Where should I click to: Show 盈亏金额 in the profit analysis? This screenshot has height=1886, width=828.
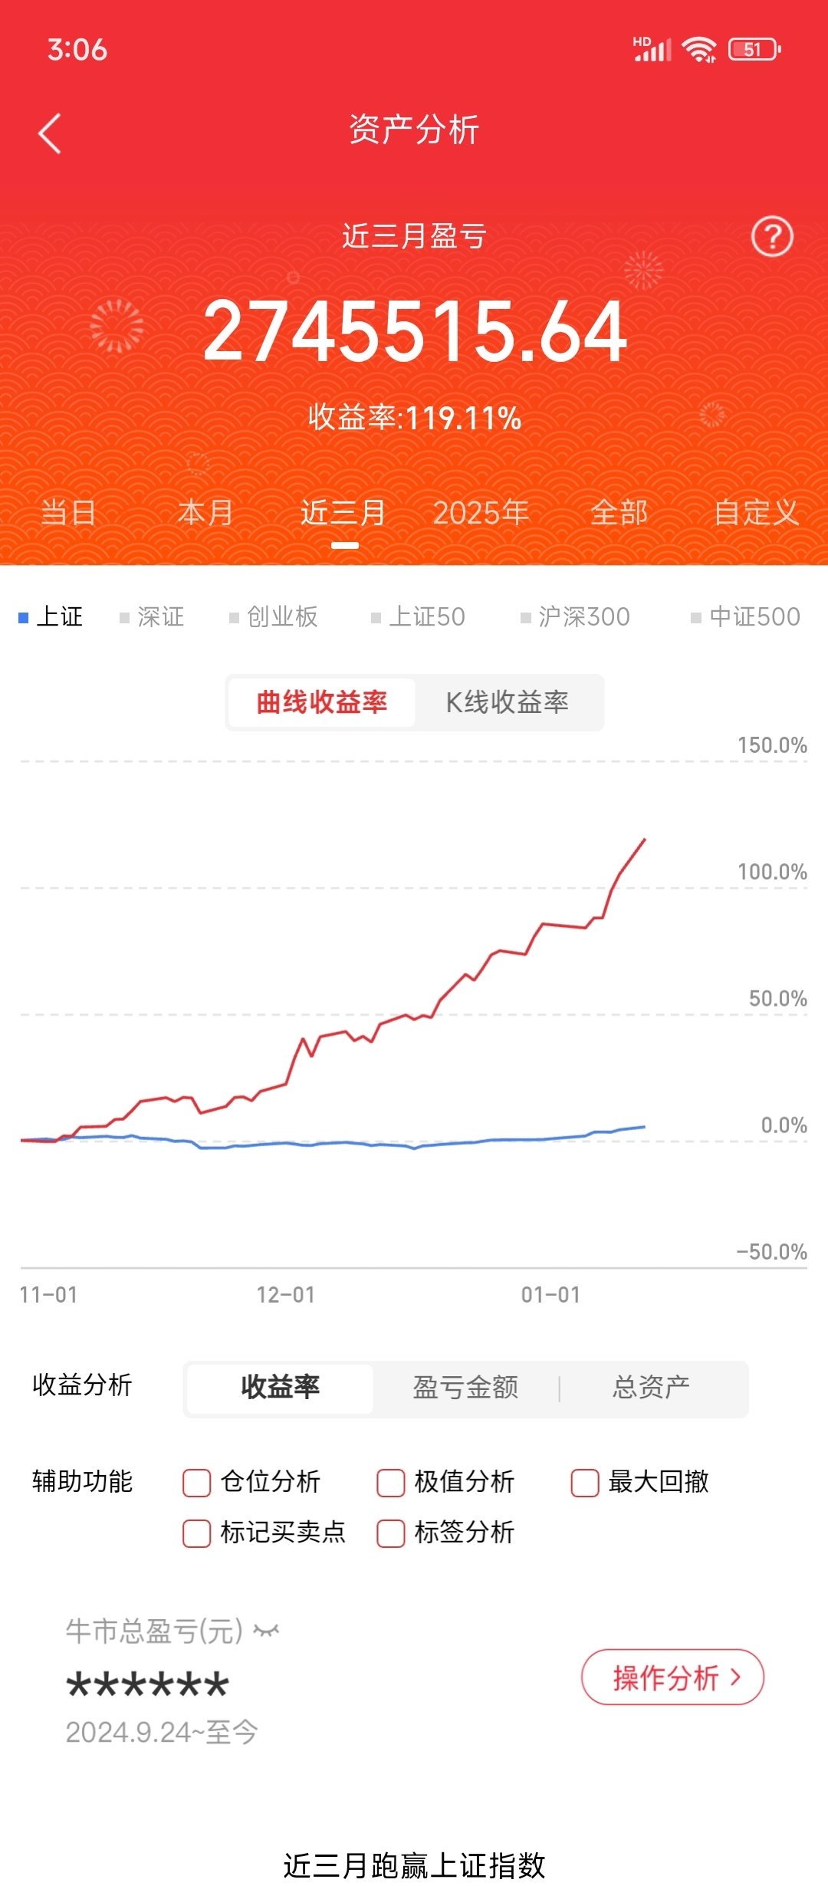(x=465, y=1388)
